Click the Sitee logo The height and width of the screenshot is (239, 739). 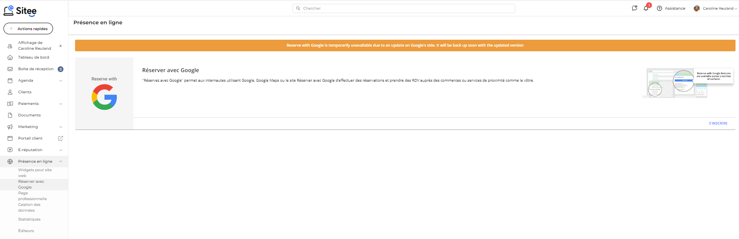[20, 11]
